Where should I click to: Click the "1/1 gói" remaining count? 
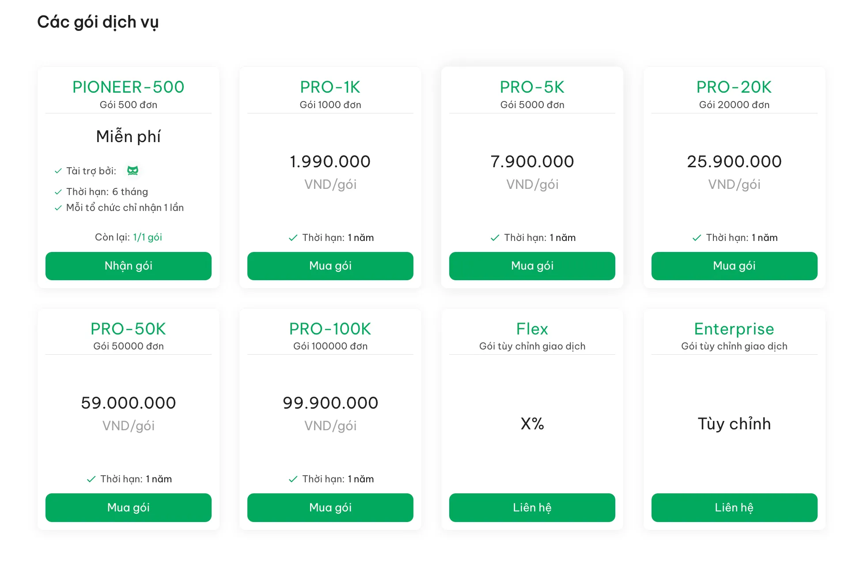148,237
